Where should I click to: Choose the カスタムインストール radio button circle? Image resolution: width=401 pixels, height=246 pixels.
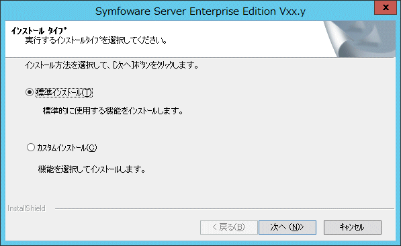[31, 147]
